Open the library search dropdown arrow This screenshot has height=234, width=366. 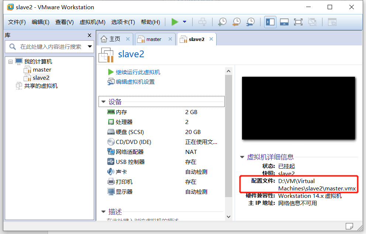point(90,47)
